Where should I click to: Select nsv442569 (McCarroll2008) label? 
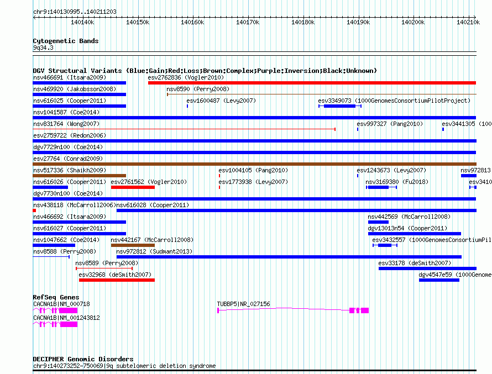click(x=409, y=217)
